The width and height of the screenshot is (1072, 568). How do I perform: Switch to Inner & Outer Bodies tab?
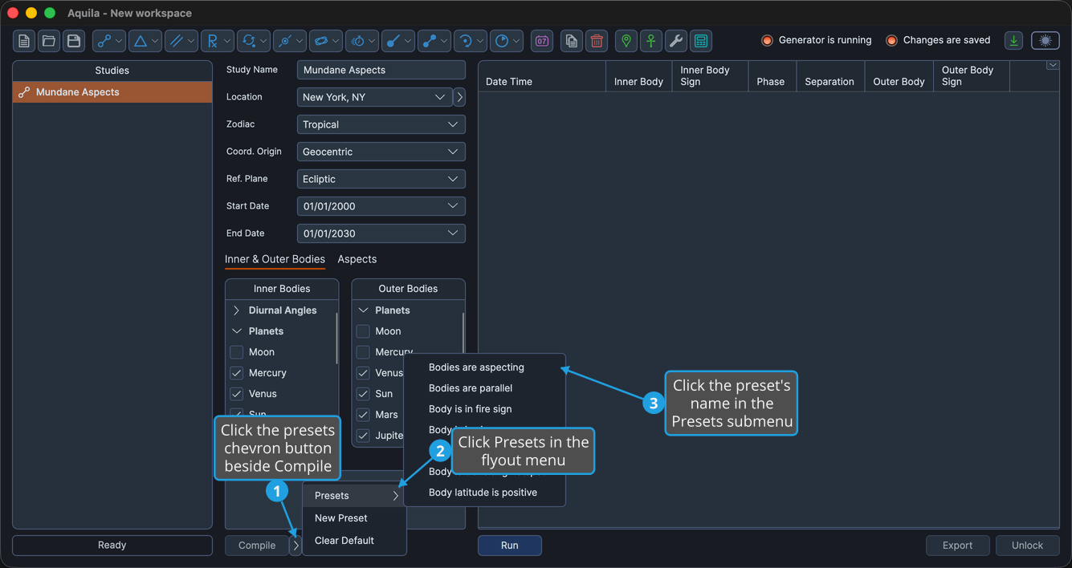(275, 259)
